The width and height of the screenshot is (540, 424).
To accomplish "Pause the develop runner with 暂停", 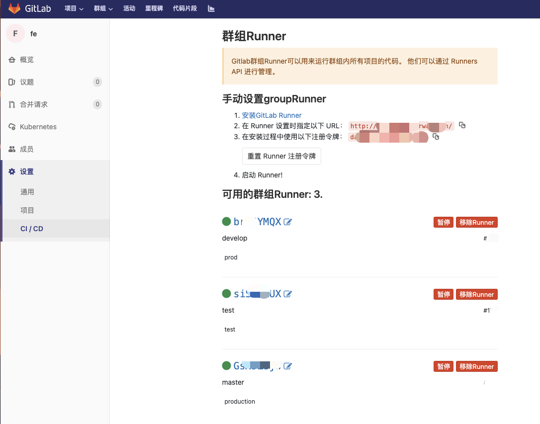I will [x=444, y=222].
